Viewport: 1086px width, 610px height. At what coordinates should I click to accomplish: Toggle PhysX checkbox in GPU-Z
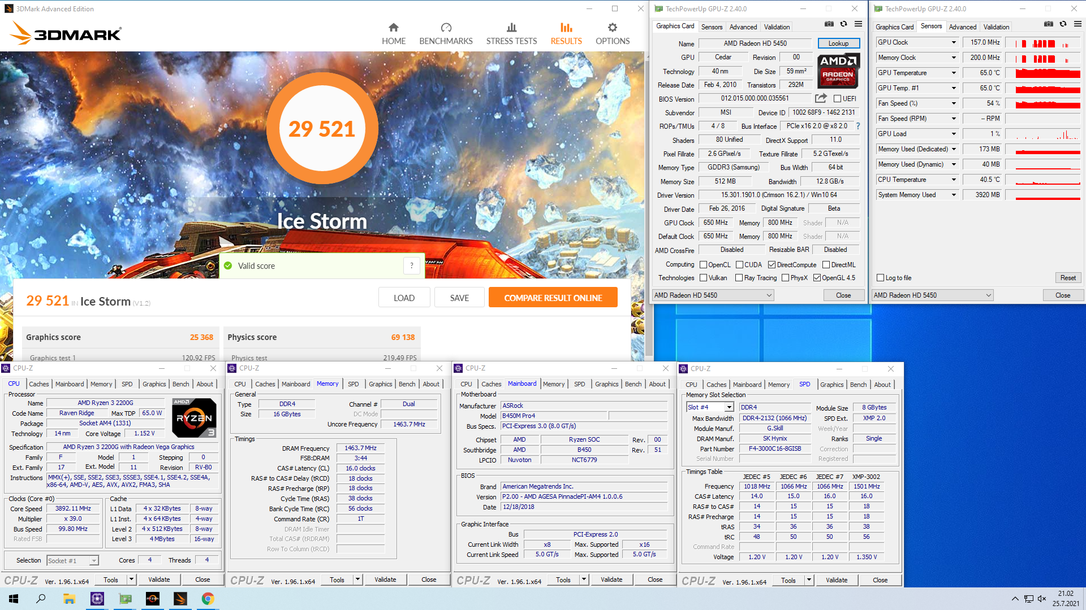tap(785, 278)
